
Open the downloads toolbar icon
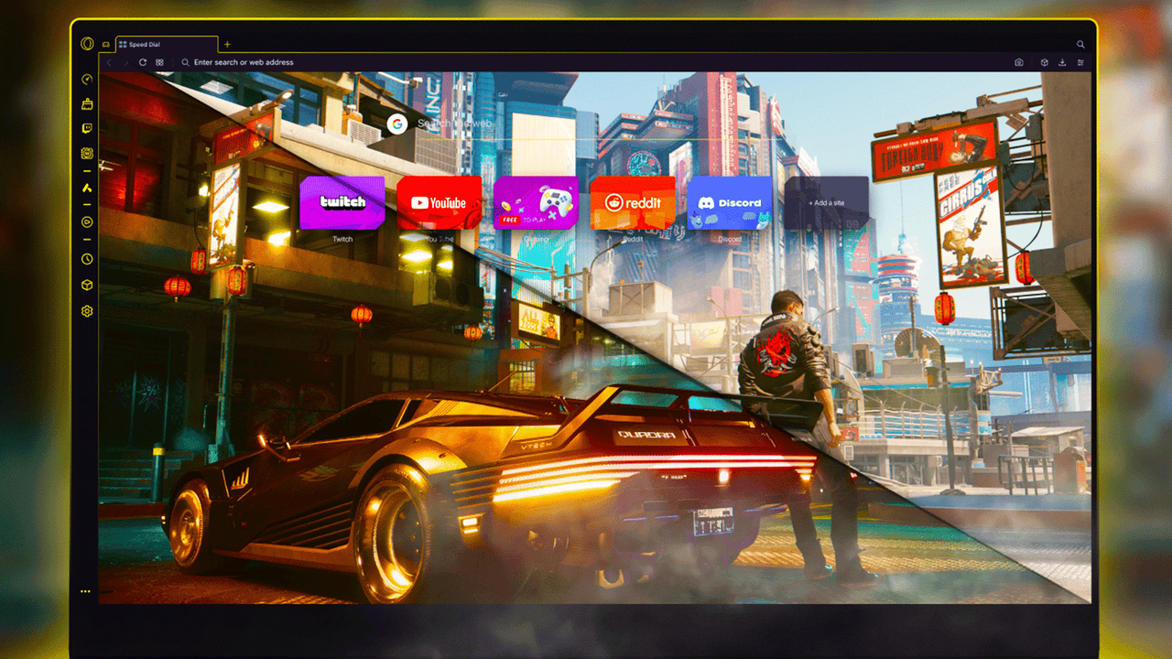pos(1062,62)
